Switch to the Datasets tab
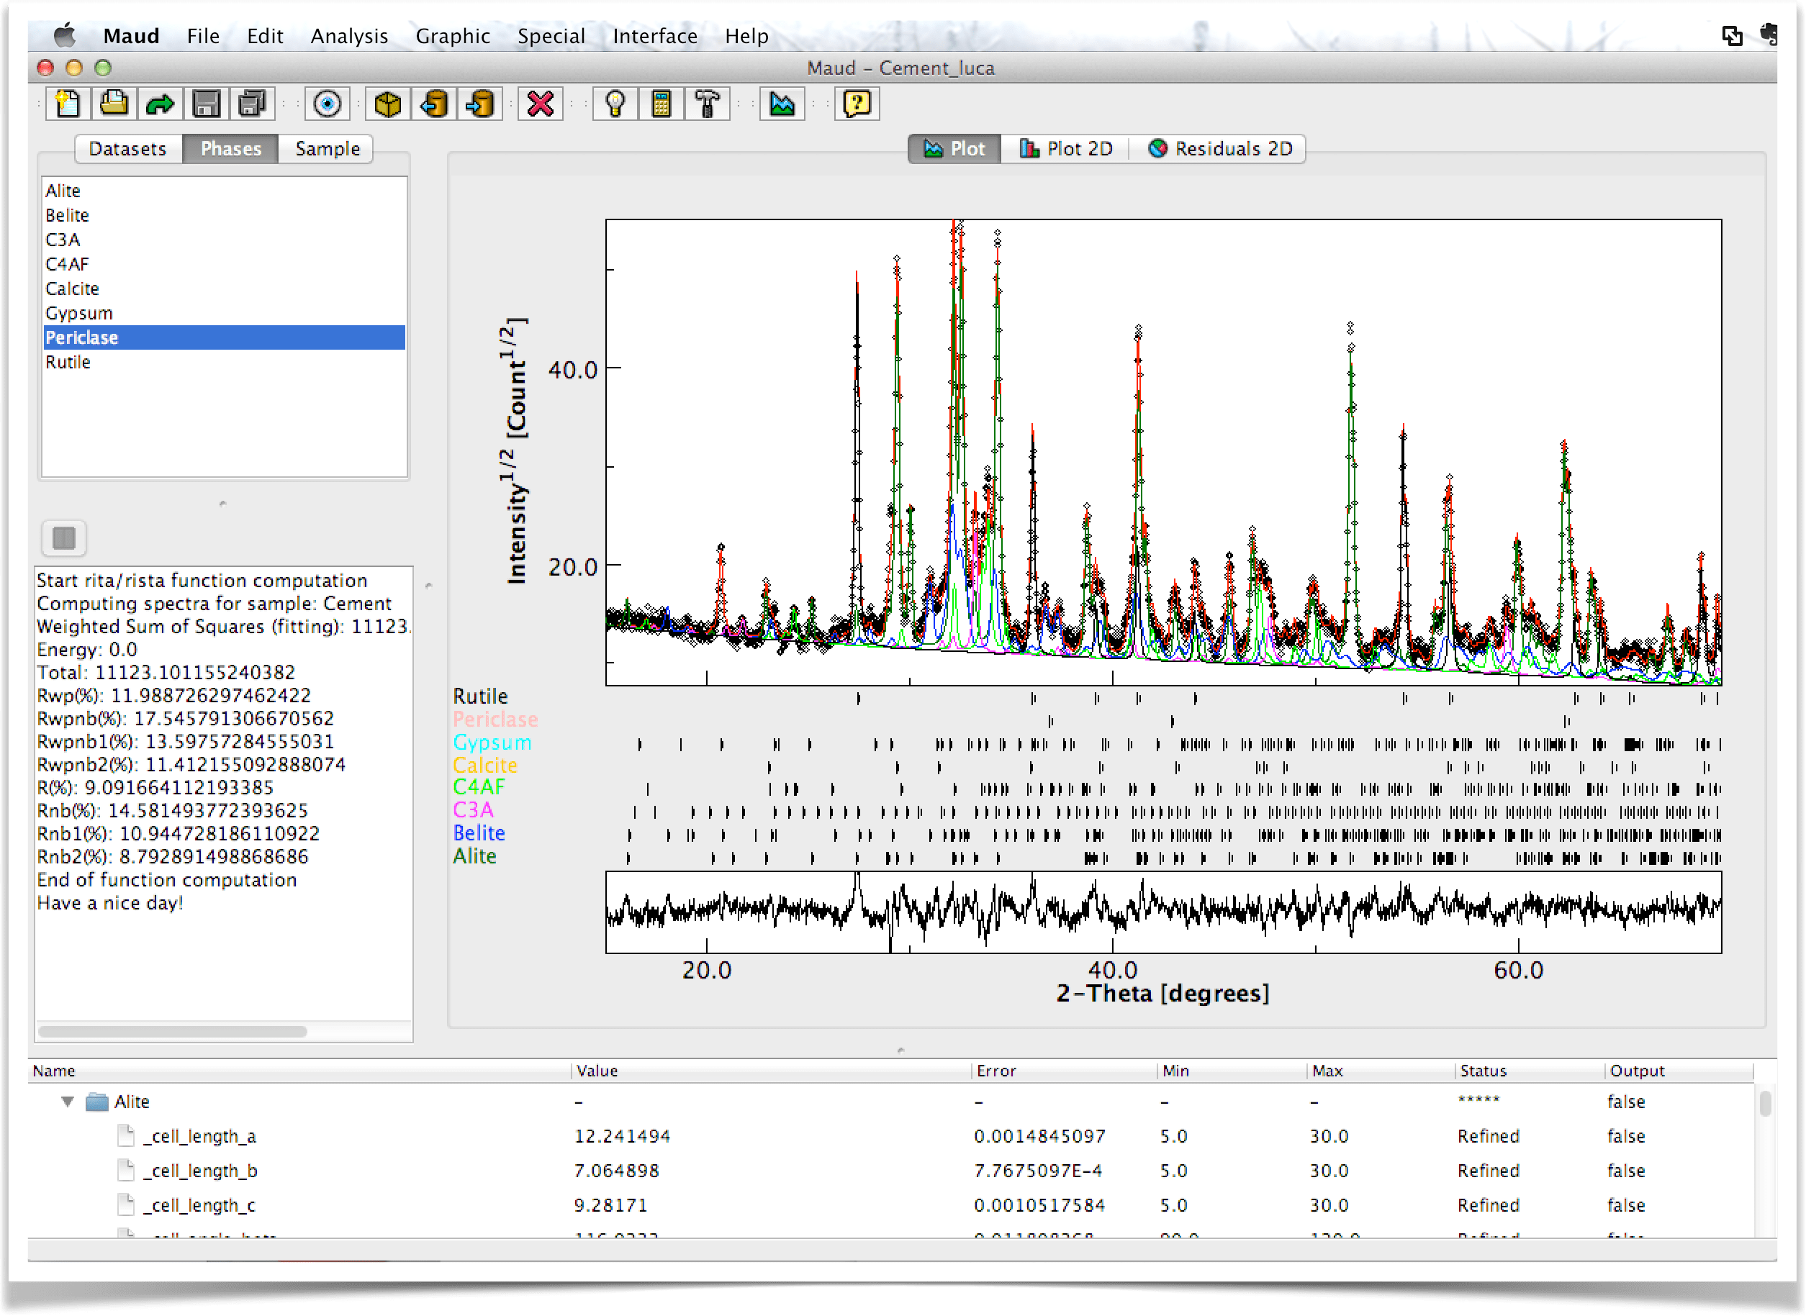The height and width of the screenshot is (1316, 1806). pos(127,148)
